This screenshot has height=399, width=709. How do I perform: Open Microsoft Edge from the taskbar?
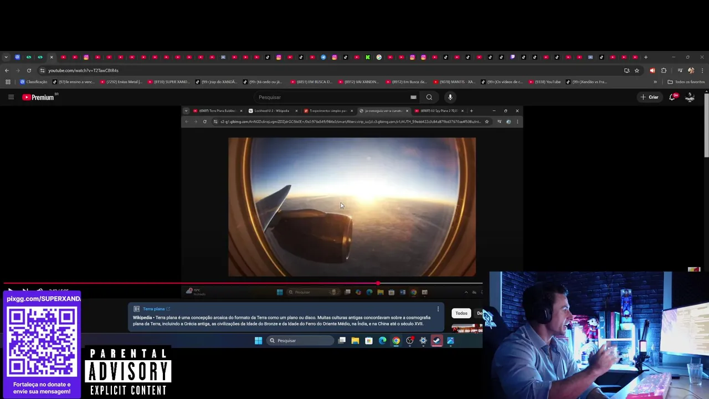(382, 340)
